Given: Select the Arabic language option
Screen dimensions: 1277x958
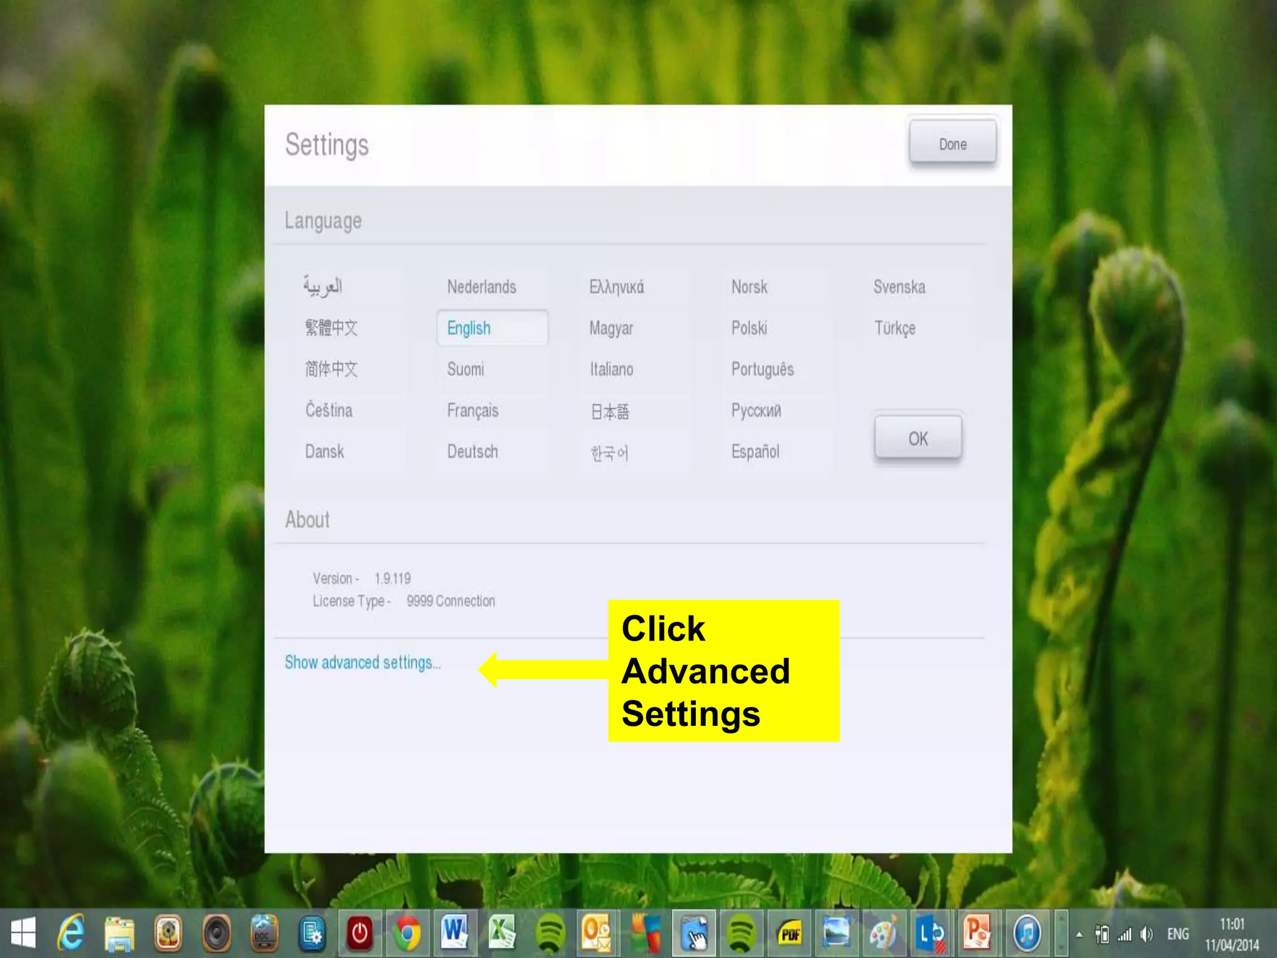Looking at the screenshot, I should (x=323, y=286).
